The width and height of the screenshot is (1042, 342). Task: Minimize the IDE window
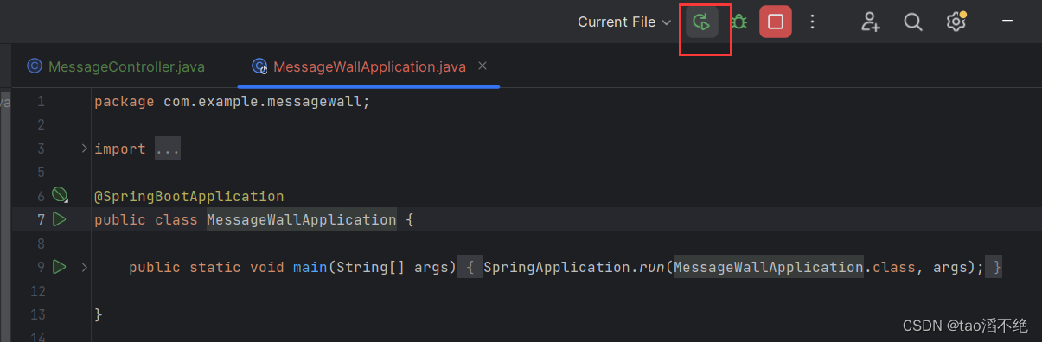pyautogui.click(x=1007, y=22)
